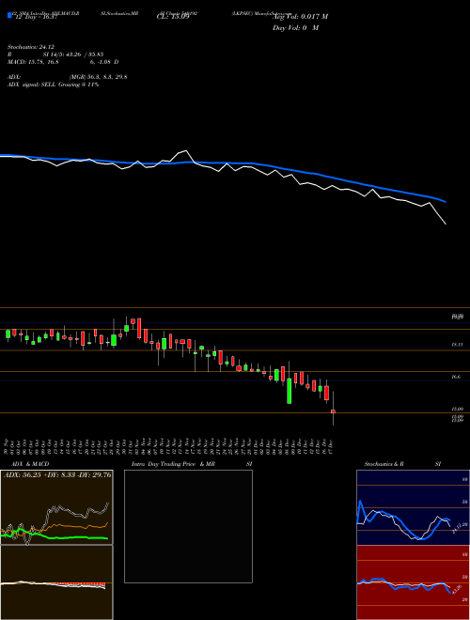Screen dimensions: 470x620
Task: Click the 'CL: 15.09' closing price label
Action: [173, 17]
